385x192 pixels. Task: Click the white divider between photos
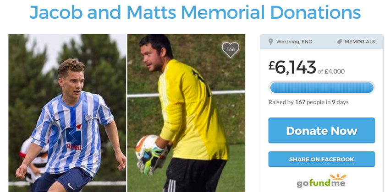[x=126, y=113]
